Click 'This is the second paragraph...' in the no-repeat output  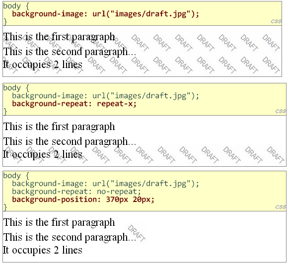pyautogui.click(x=70, y=237)
